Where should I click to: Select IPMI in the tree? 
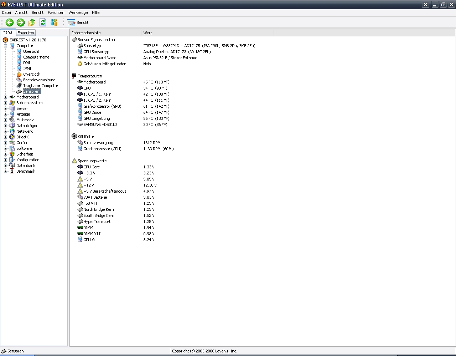click(27, 68)
